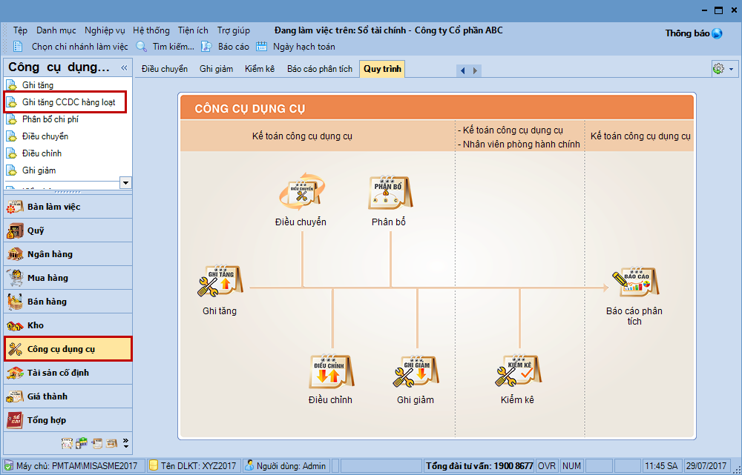This screenshot has width=742, height=475.
Task: Open the settings gear dropdown
Action: [723, 69]
